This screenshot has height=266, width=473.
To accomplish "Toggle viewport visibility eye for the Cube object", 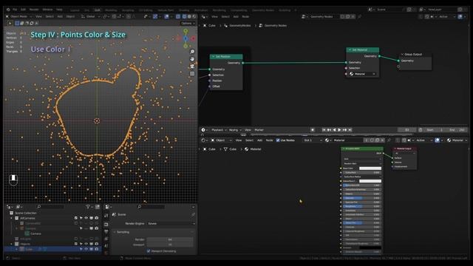I will coord(86,249).
